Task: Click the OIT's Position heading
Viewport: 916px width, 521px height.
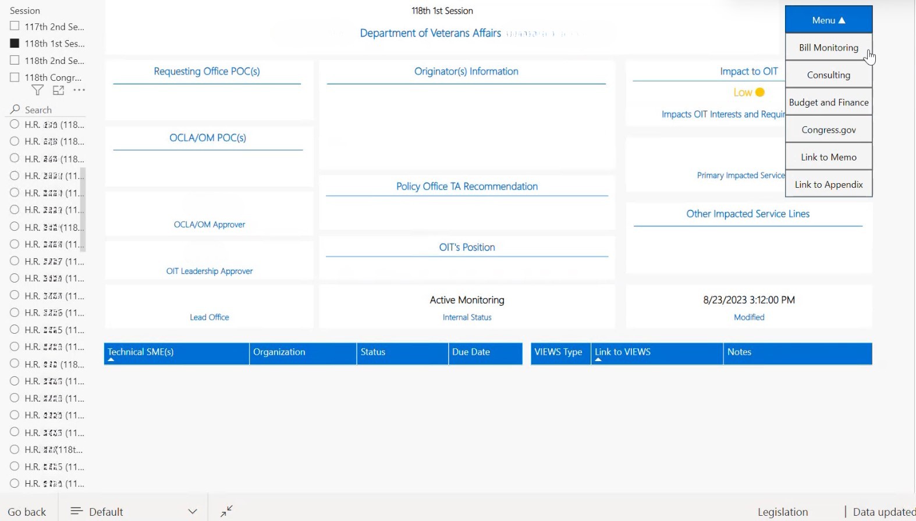Action: coord(467,247)
